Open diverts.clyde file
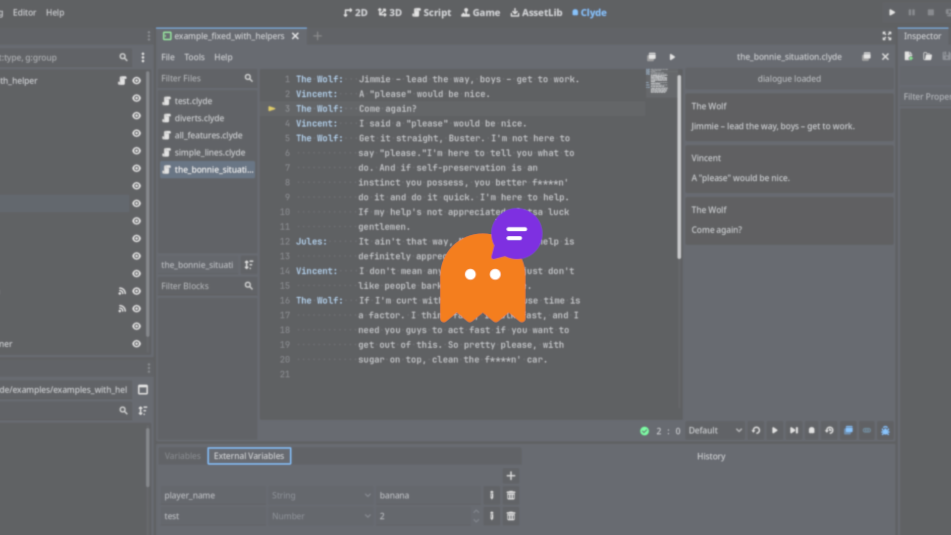 point(207,118)
